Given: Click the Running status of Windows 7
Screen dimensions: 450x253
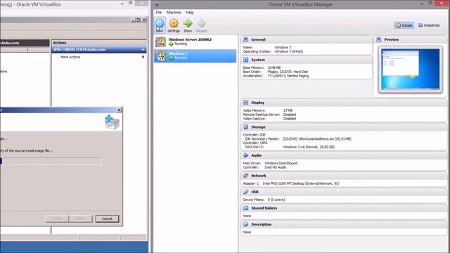Looking at the screenshot, I should 181,58.
